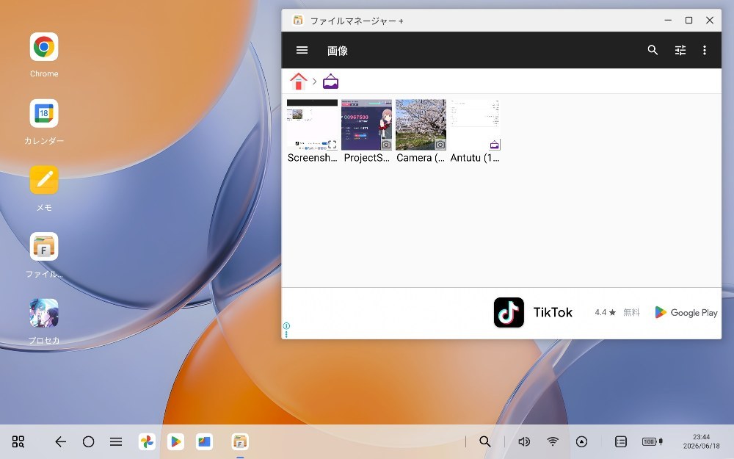
Task: Go to home via red house icon
Action: [x=298, y=82]
